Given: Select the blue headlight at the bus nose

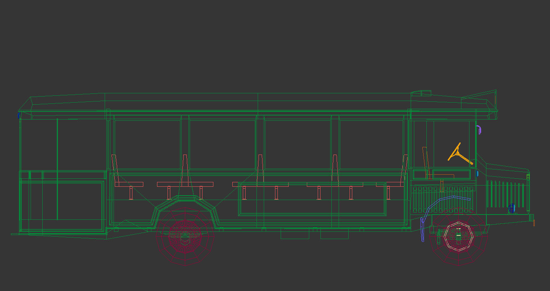Looking at the screenshot, I should [512, 208].
